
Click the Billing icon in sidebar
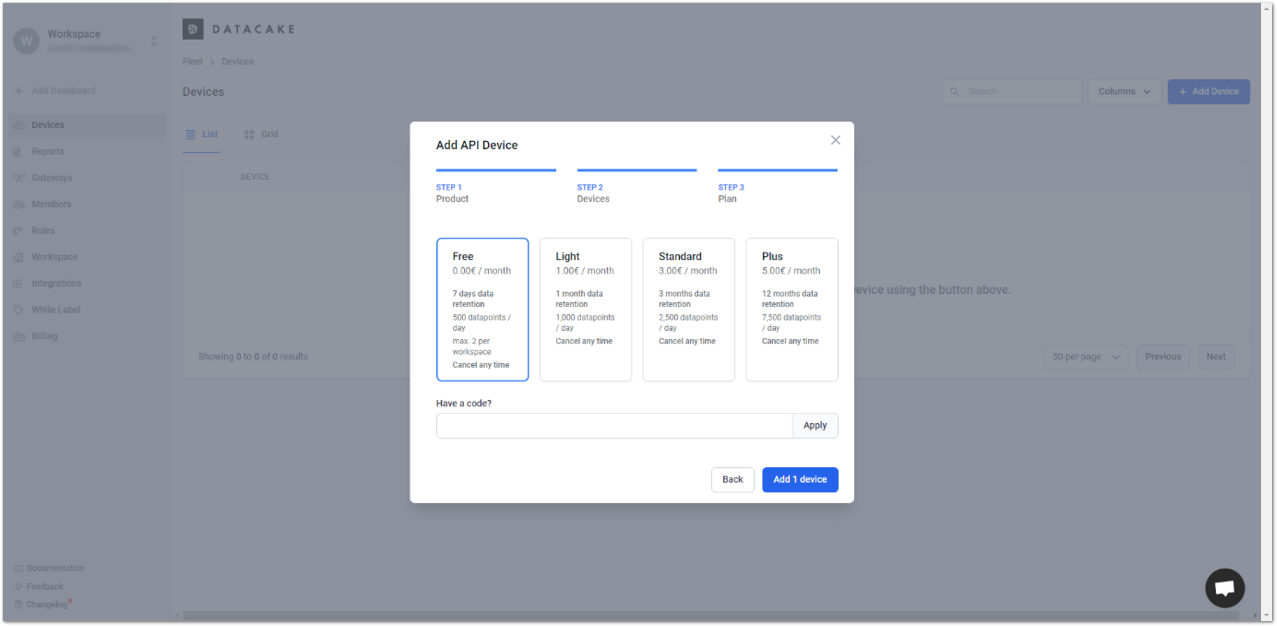point(19,337)
